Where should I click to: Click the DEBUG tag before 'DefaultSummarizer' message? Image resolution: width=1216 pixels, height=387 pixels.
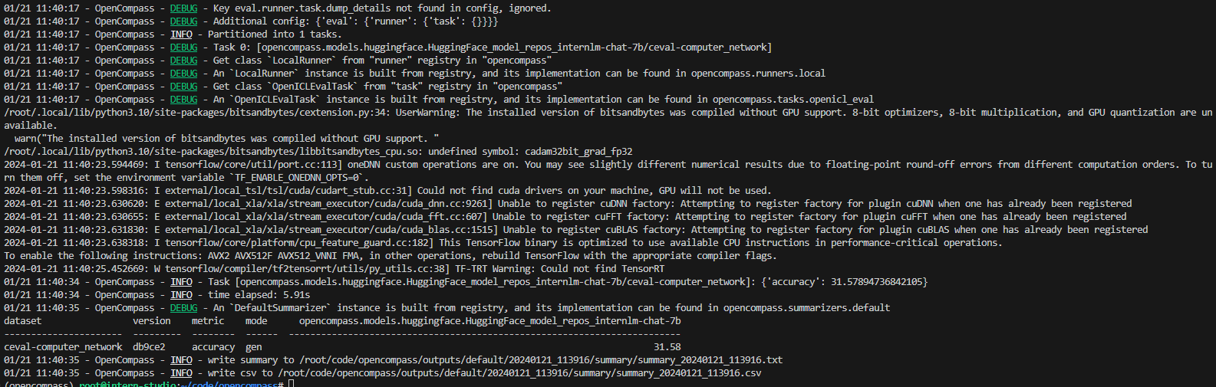pos(184,308)
